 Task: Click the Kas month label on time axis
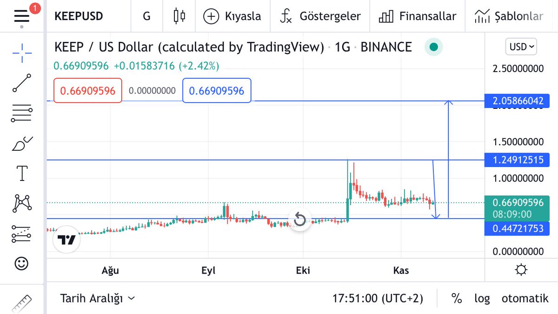[x=401, y=271]
